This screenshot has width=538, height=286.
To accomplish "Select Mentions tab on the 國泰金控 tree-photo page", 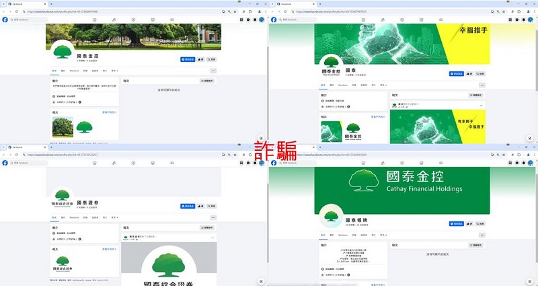I will click(74, 71).
